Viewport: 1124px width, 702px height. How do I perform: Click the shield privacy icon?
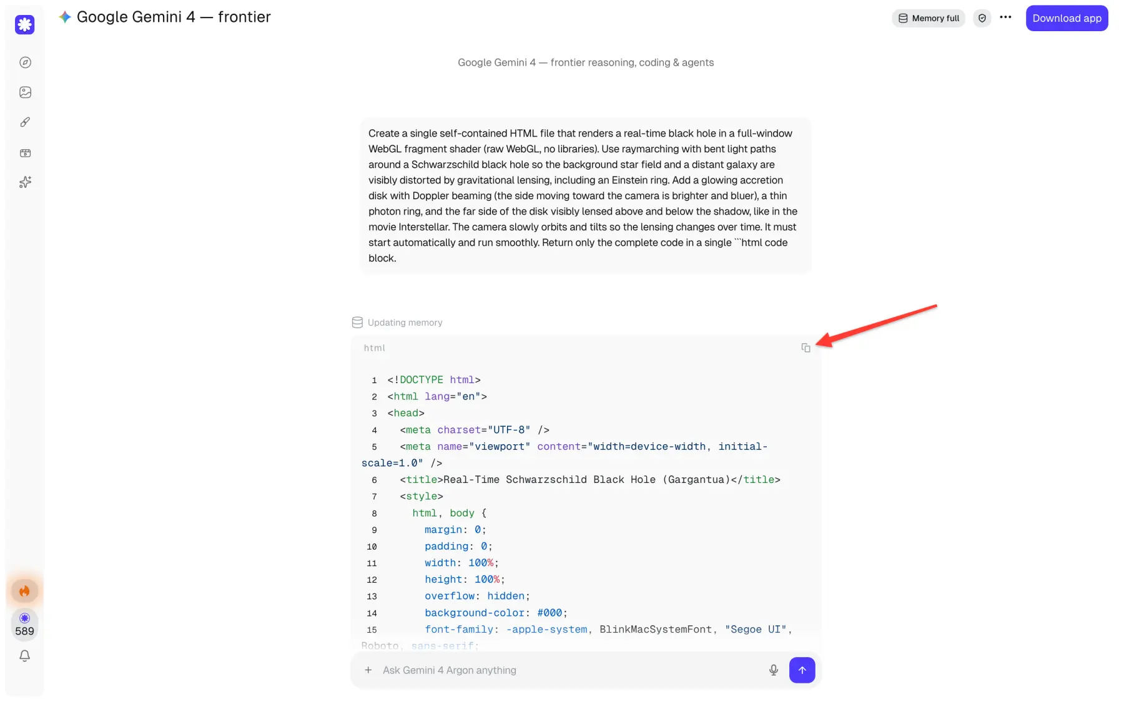tap(982, 18)
